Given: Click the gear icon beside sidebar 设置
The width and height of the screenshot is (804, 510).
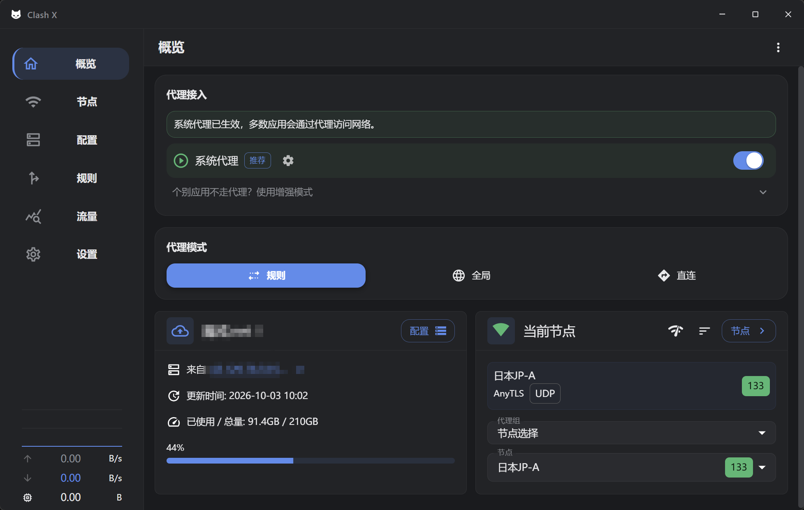Looking at the screenshot, I should click(33, 254).
